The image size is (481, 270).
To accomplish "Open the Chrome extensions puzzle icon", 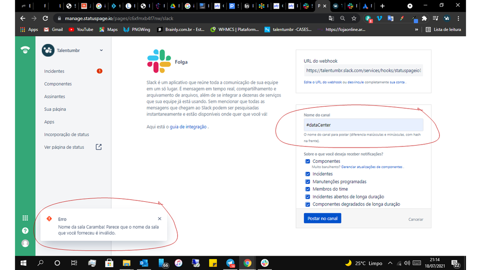I will 424,18.
